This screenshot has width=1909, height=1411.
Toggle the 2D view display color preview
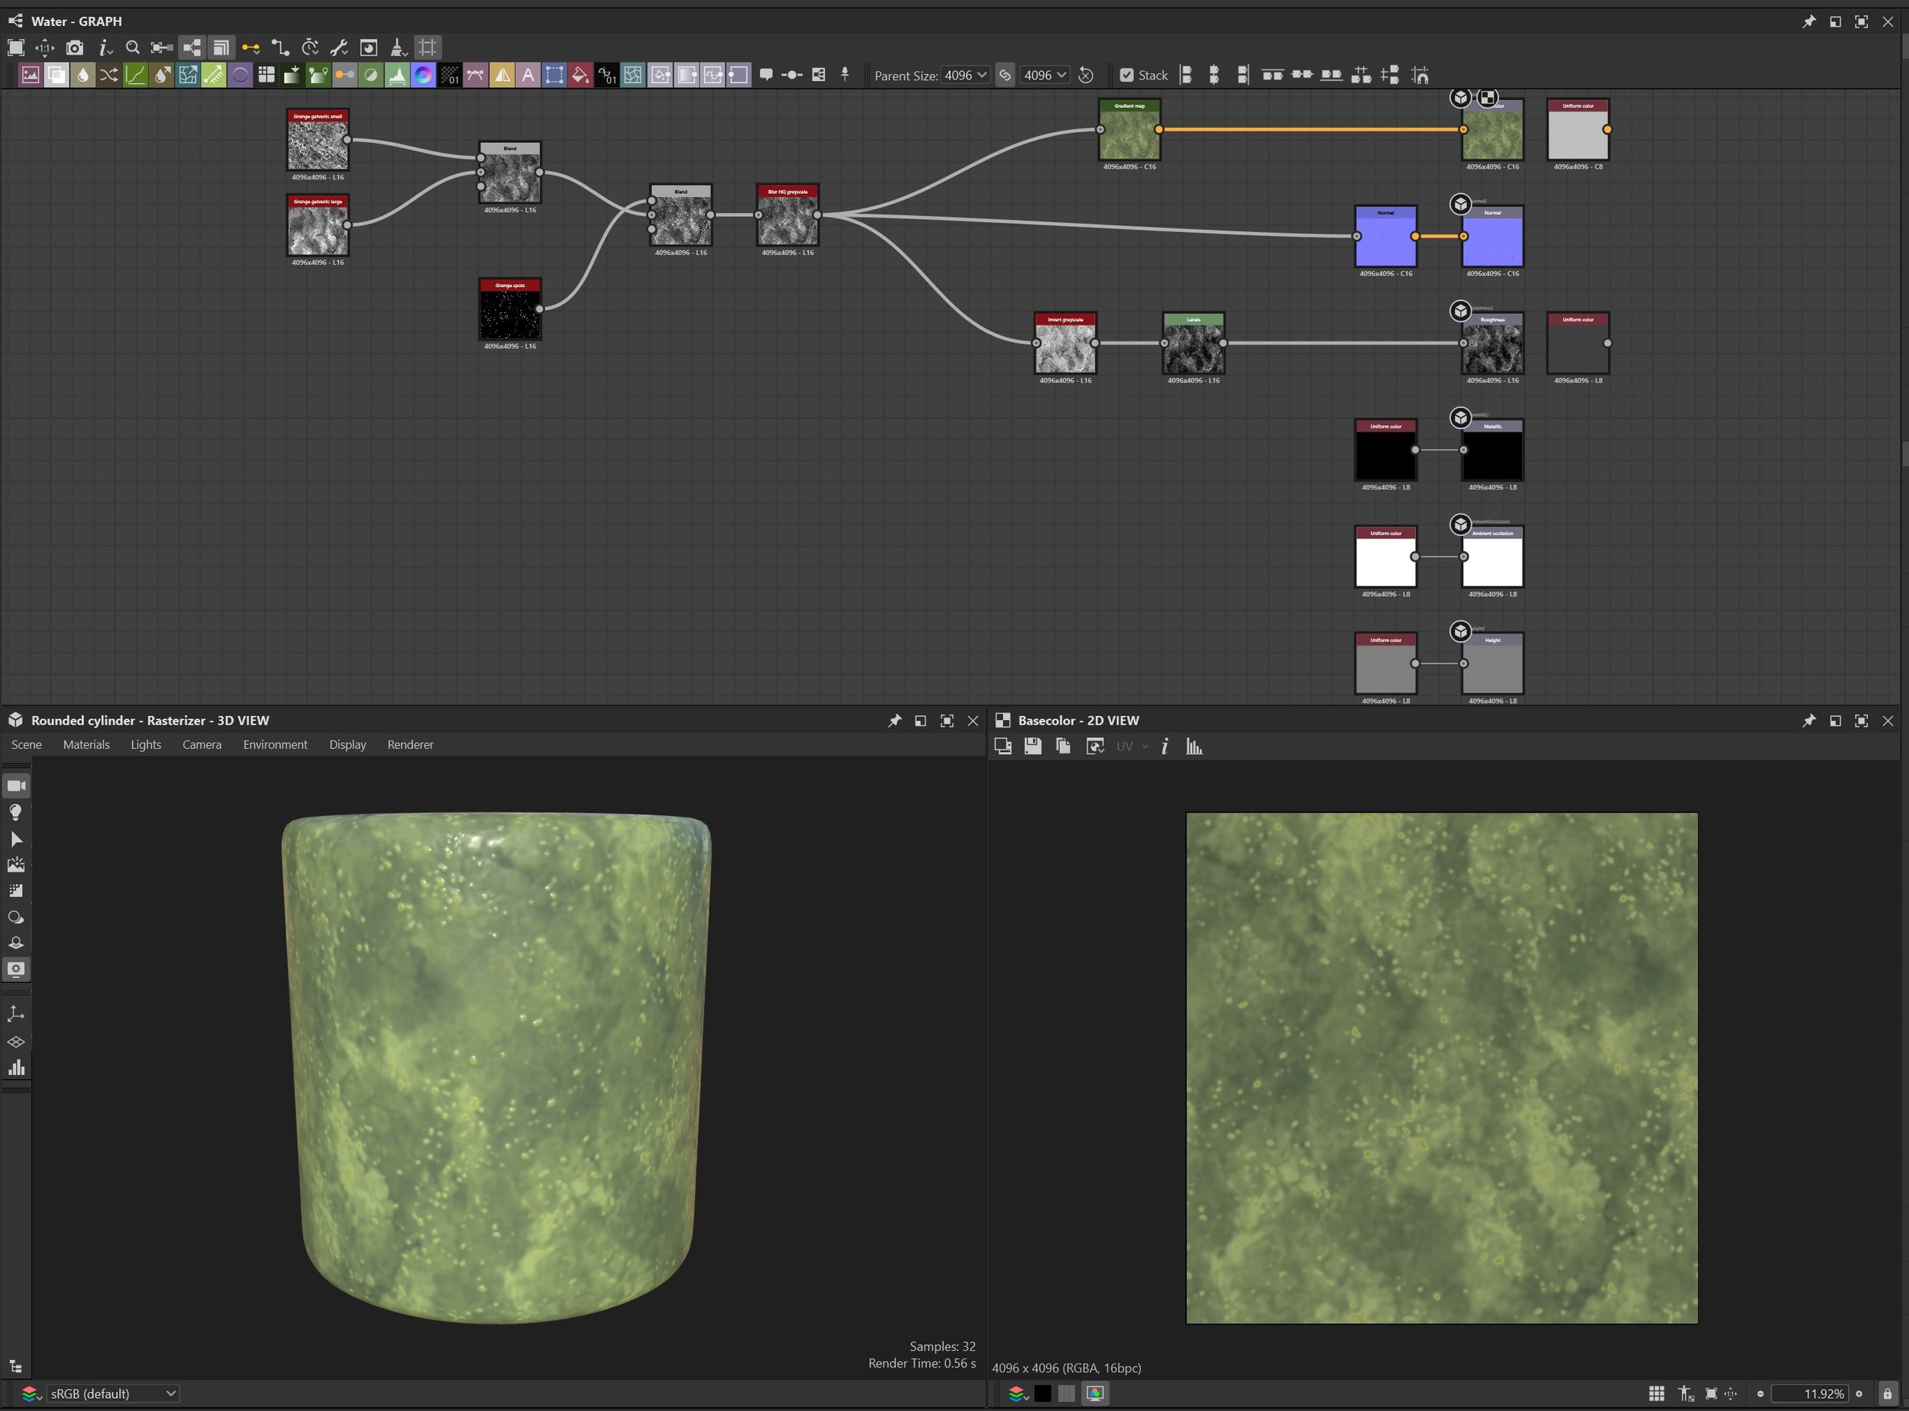point(1095,1394)
